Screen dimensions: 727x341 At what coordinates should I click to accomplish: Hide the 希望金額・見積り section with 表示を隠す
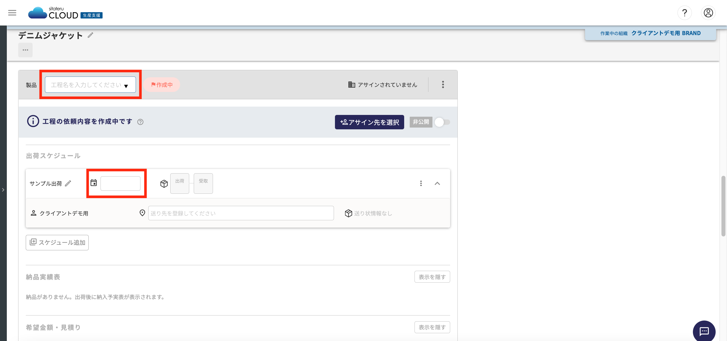(x=432, y=327)
